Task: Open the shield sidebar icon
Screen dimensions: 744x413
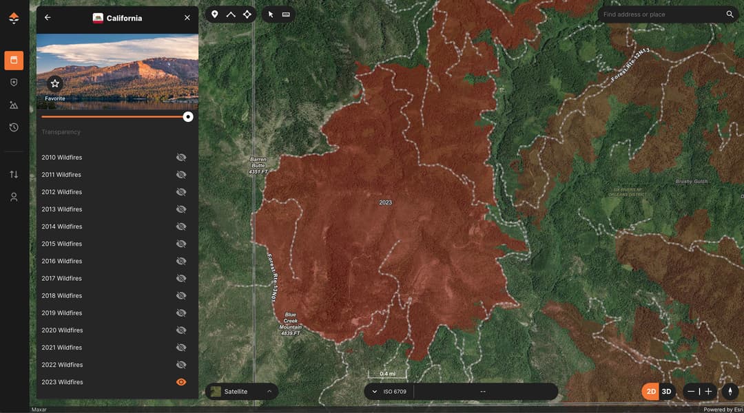Action: [14, 83]
